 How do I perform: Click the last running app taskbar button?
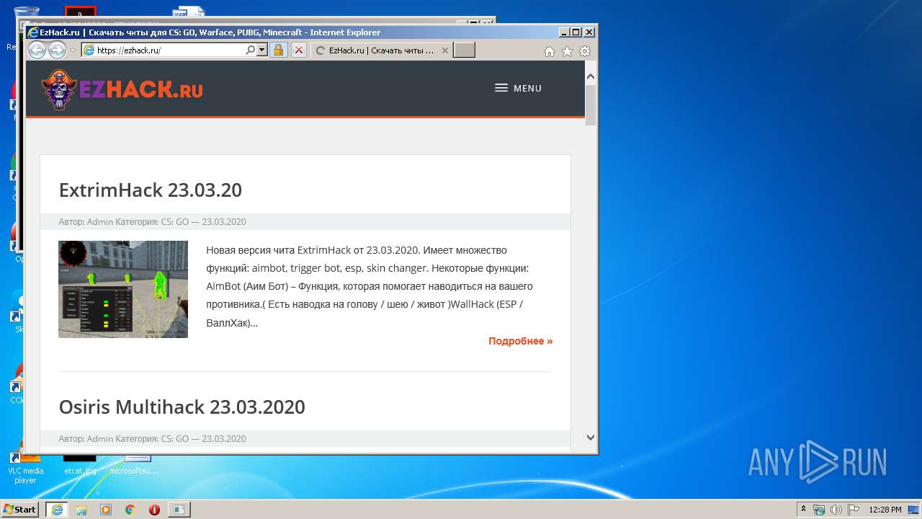click(x=179, y=510)
